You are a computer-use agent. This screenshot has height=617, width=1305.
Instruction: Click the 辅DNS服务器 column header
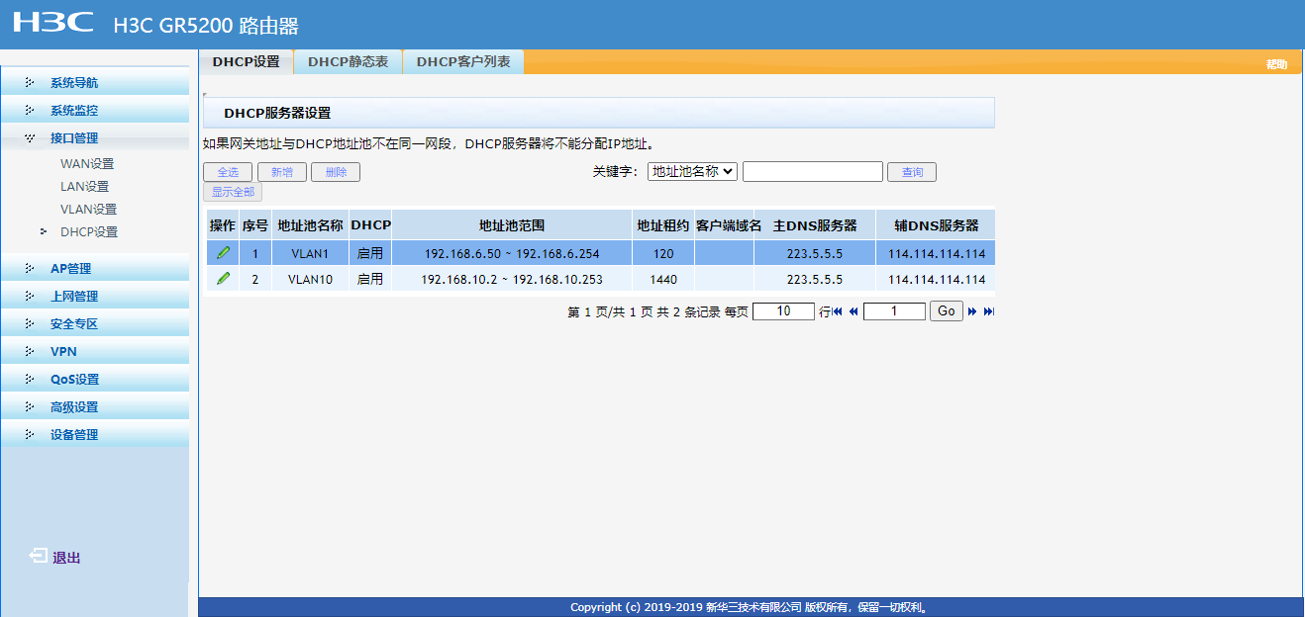point(937,225)
